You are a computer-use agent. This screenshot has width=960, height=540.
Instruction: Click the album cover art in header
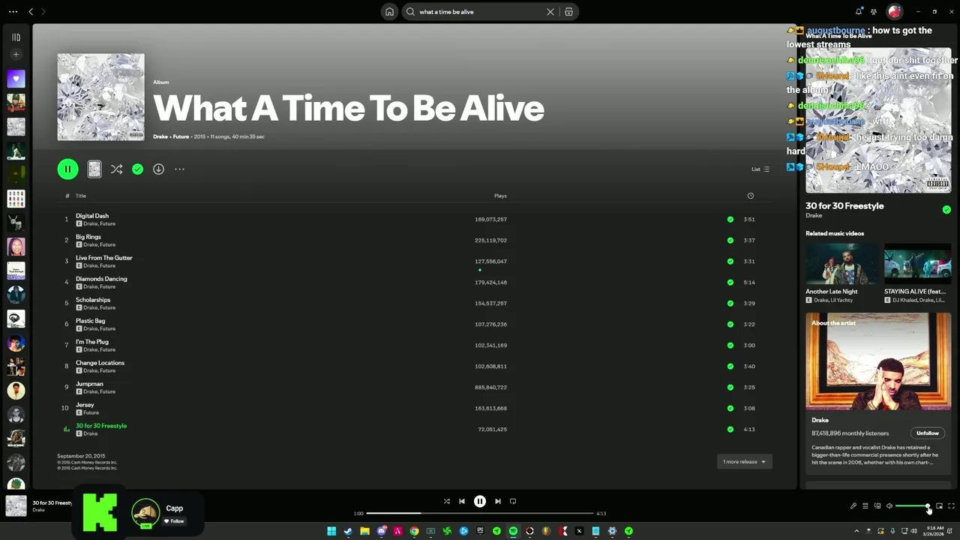click(x=100, y=97)
